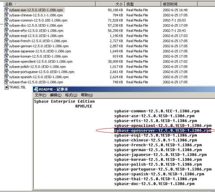Click the sybase-ase rpm file icon
The image size is (215, 192).
[x=6, y=10]
